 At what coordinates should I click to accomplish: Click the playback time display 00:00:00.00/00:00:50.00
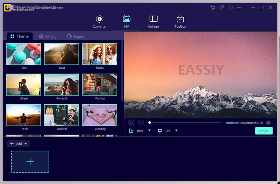(x=245, y=123)
